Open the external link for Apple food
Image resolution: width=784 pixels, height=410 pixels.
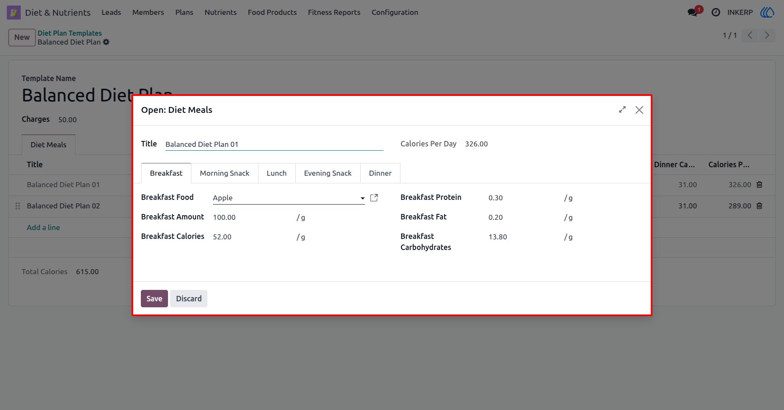click(374, 198)
